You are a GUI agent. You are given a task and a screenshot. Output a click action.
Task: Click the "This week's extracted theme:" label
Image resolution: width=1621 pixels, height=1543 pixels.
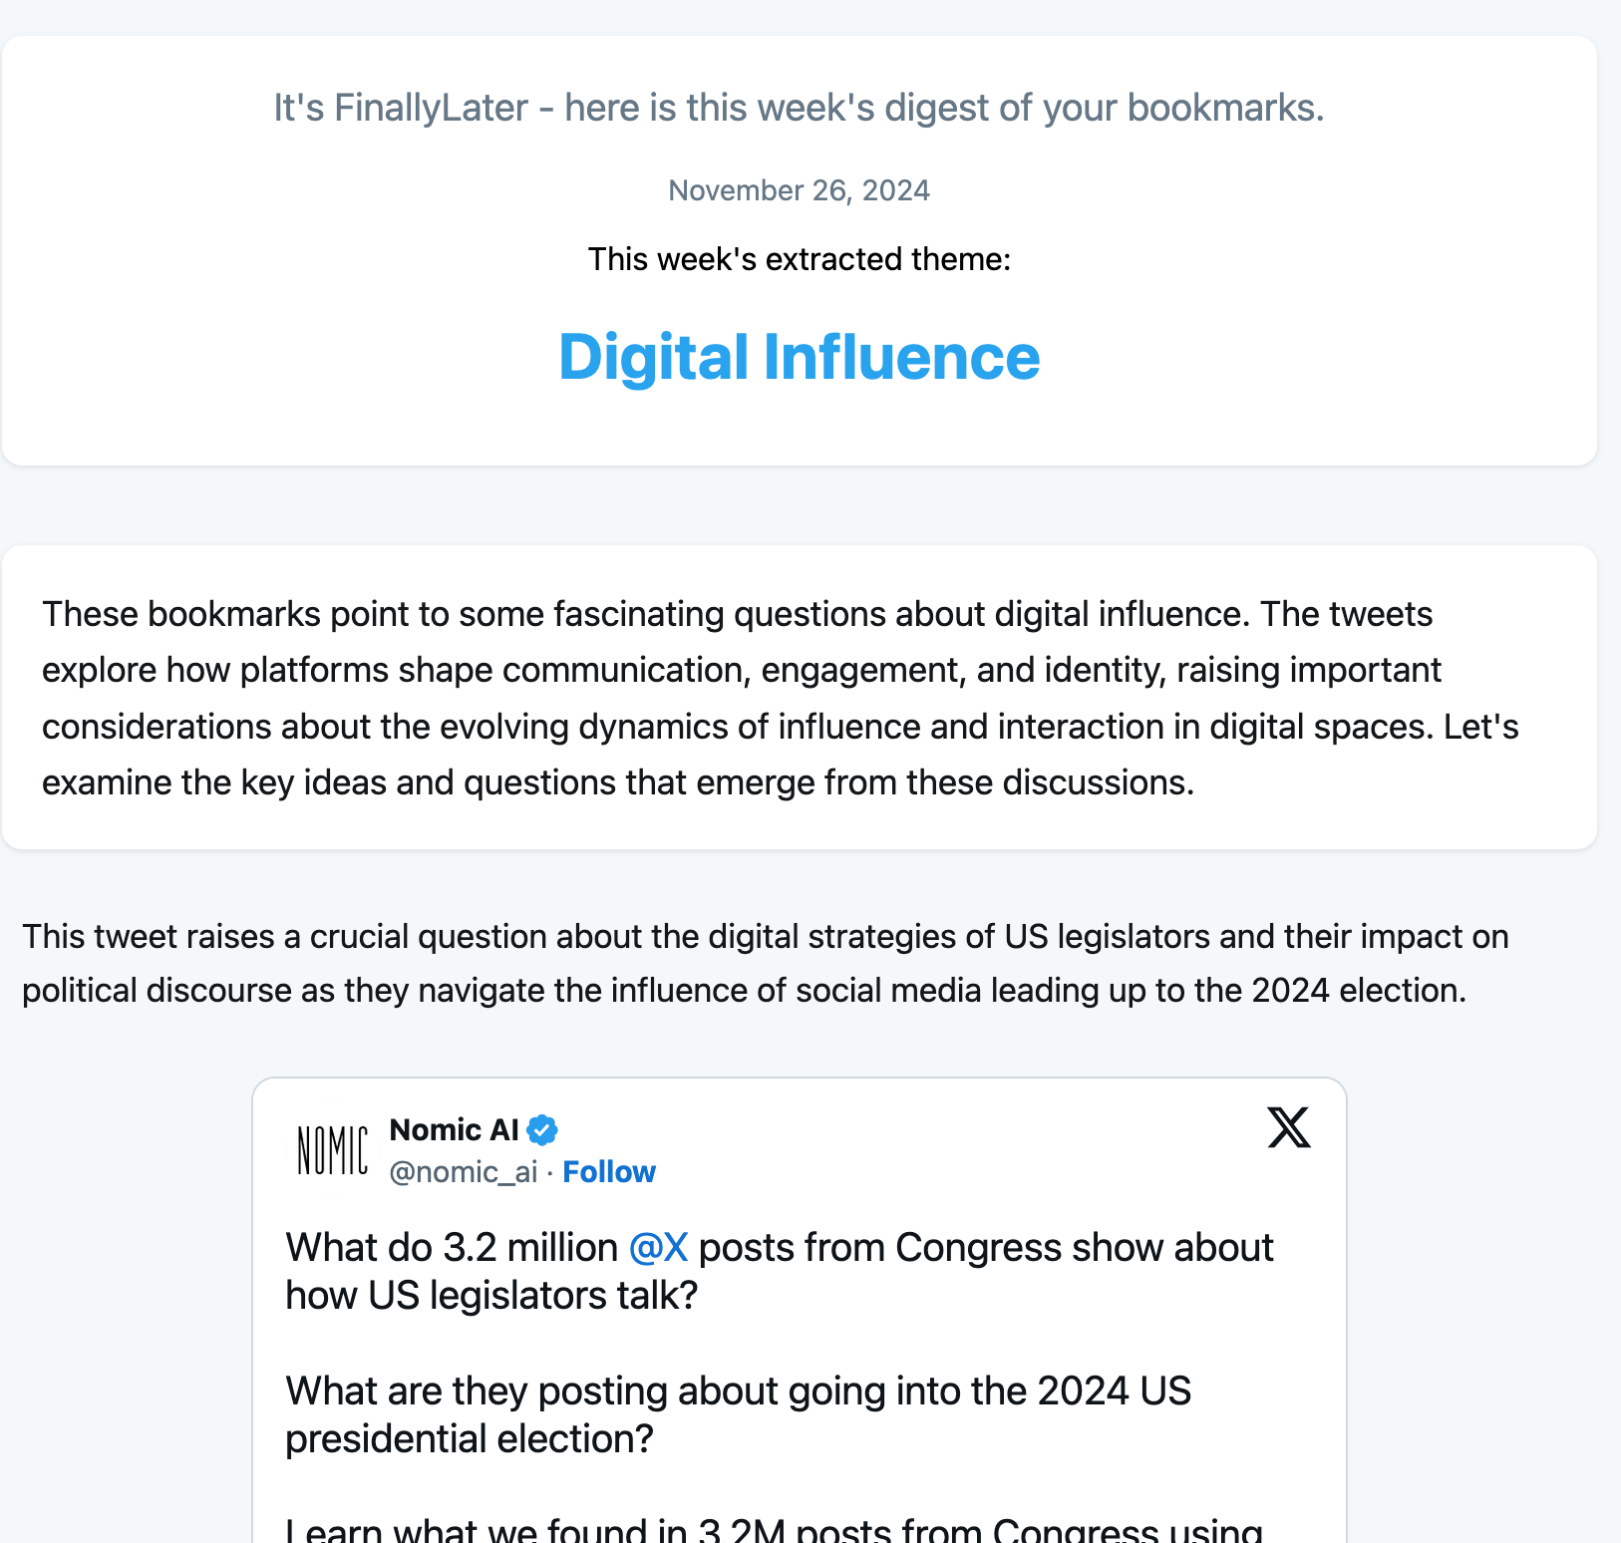coord(800,259)
